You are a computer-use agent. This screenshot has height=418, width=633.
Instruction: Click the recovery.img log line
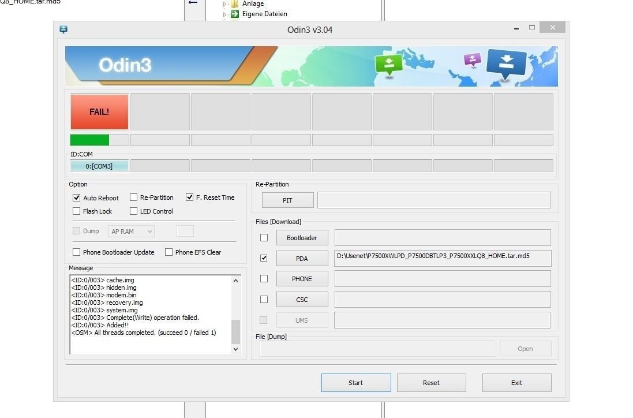107,303
